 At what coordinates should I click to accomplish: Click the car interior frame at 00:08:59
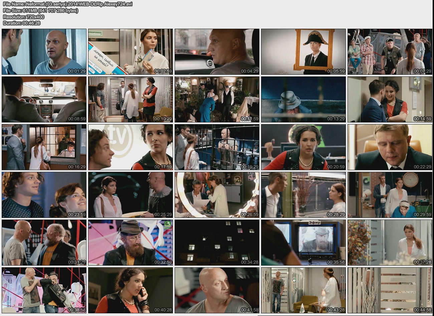44,99
